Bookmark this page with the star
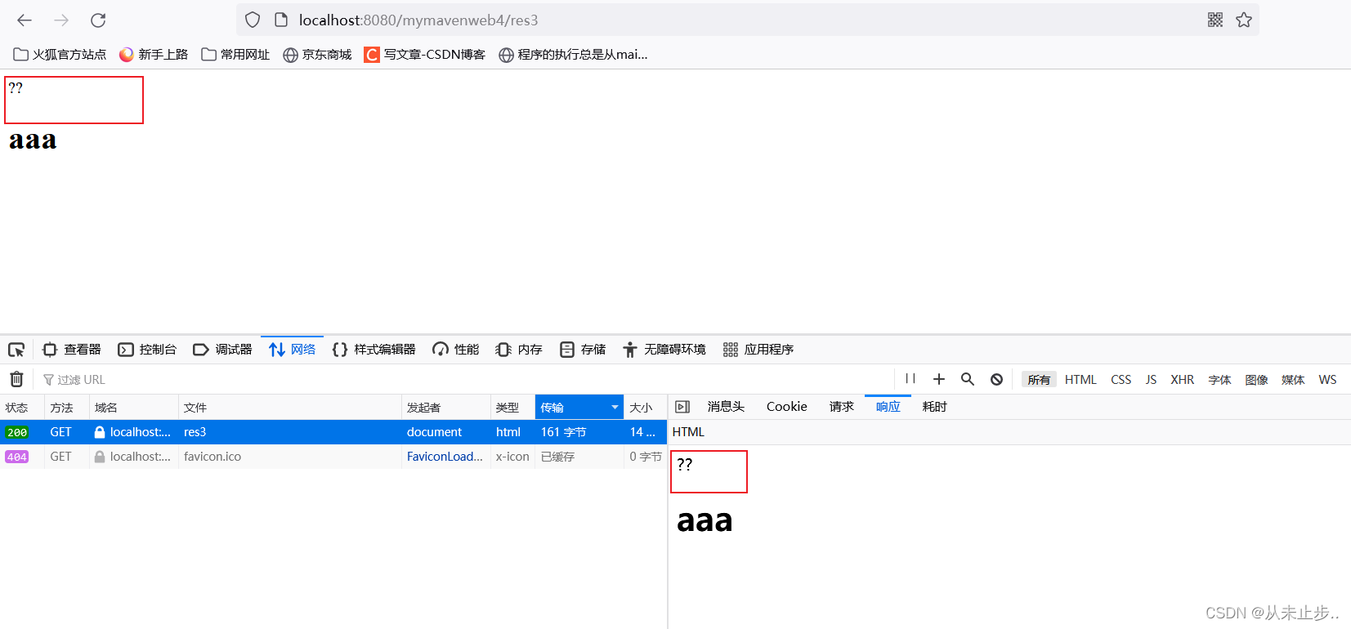 click(x=1244, y=20)
